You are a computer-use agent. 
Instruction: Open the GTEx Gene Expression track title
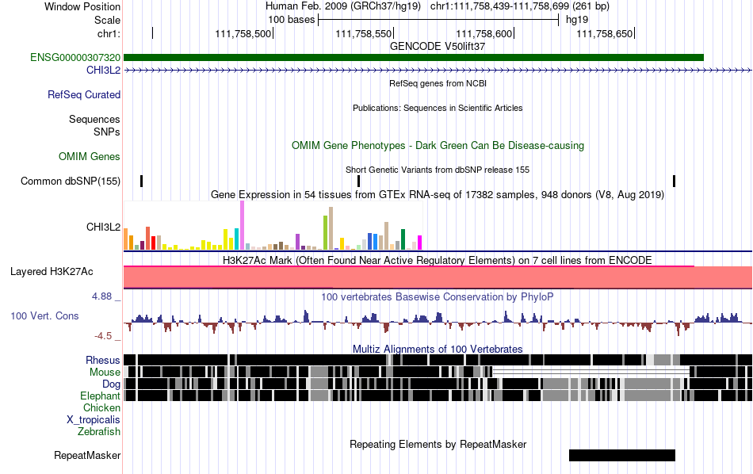pos(438,194)
